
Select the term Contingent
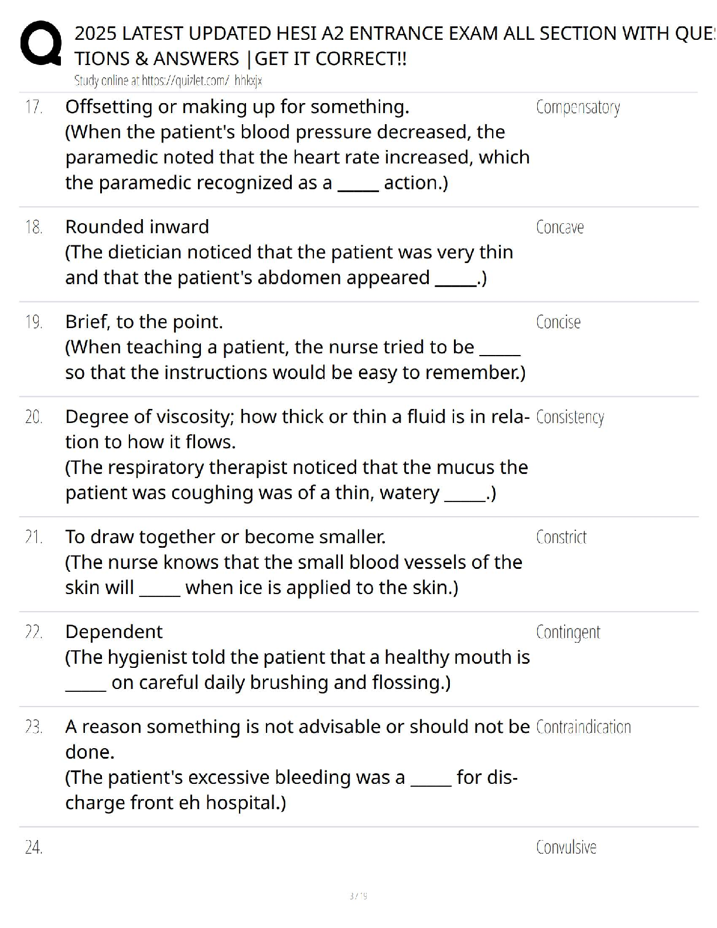click(x=568, y=632)
